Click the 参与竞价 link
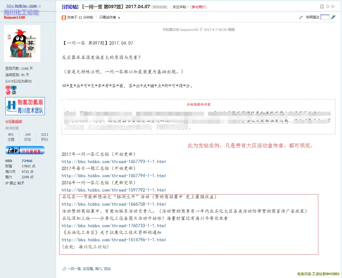 point(198,7)
